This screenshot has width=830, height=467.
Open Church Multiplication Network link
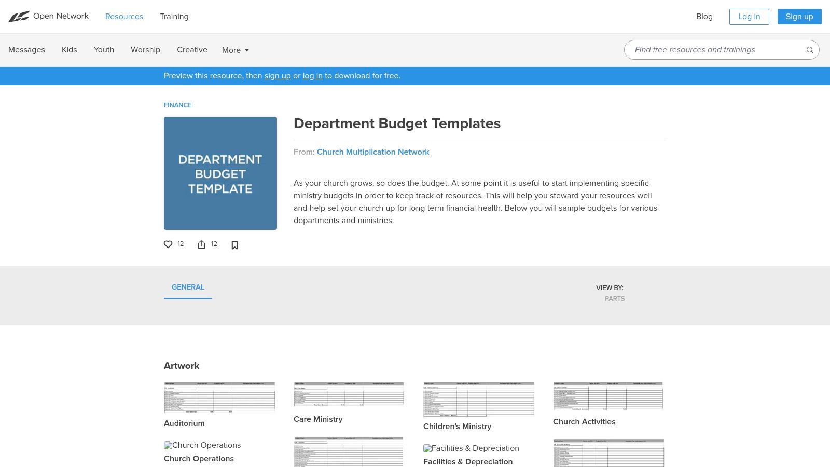coord(373,152)
